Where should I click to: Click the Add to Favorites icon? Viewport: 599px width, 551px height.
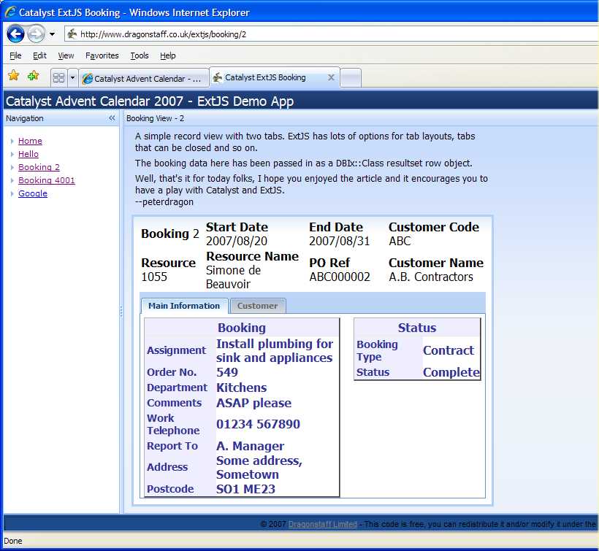(33, 76)
